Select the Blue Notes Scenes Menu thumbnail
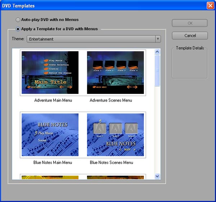This screenshot has height=202, width=216. coord(116,135)
